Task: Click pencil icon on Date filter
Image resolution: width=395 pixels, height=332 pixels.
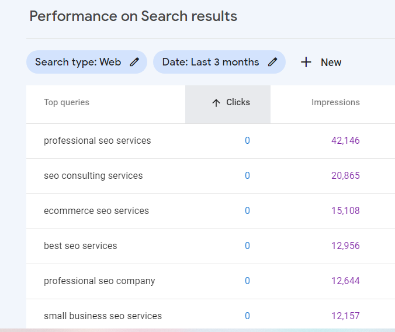Action: 272,62
